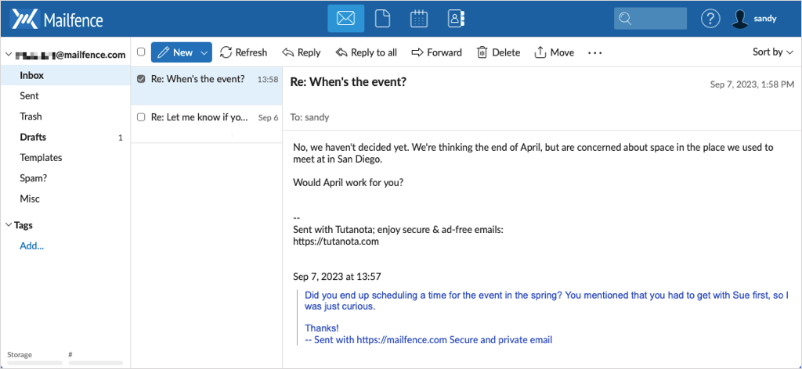Check the 'Re: Let me know' message checkbox
This screenshot has height=369, width=802.
pyautogui.click(x=141, y=117)
